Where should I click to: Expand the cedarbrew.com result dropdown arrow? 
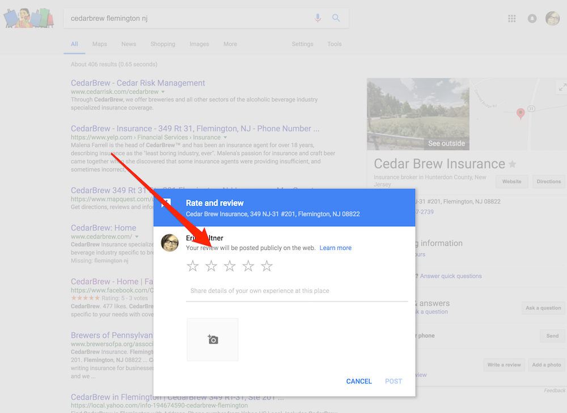pos(137,237)
